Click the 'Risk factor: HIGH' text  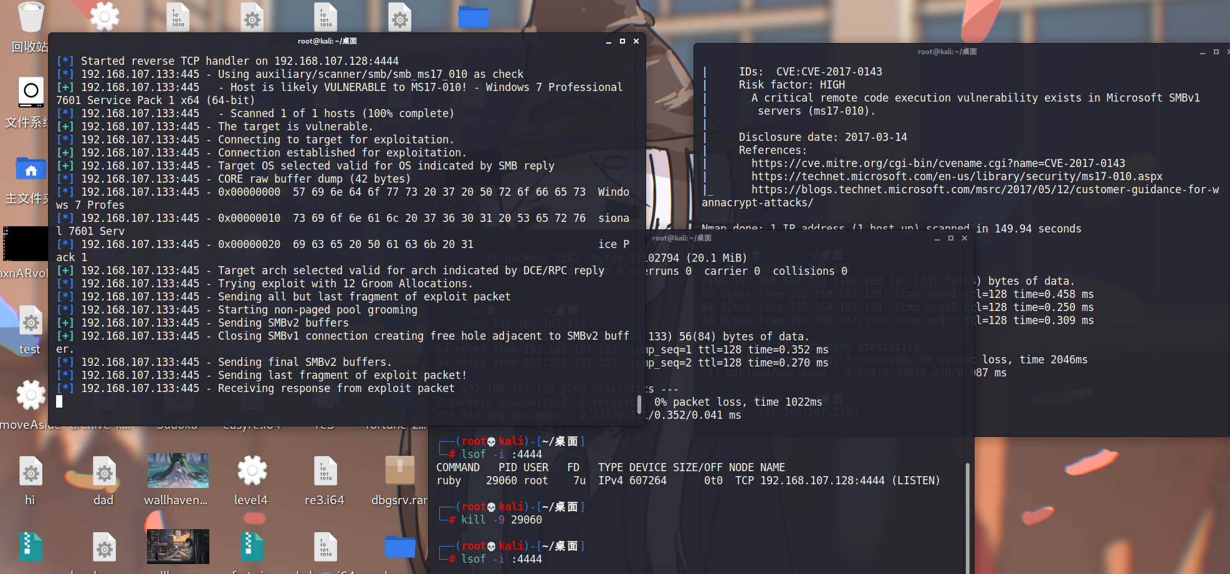click(791, 85)
